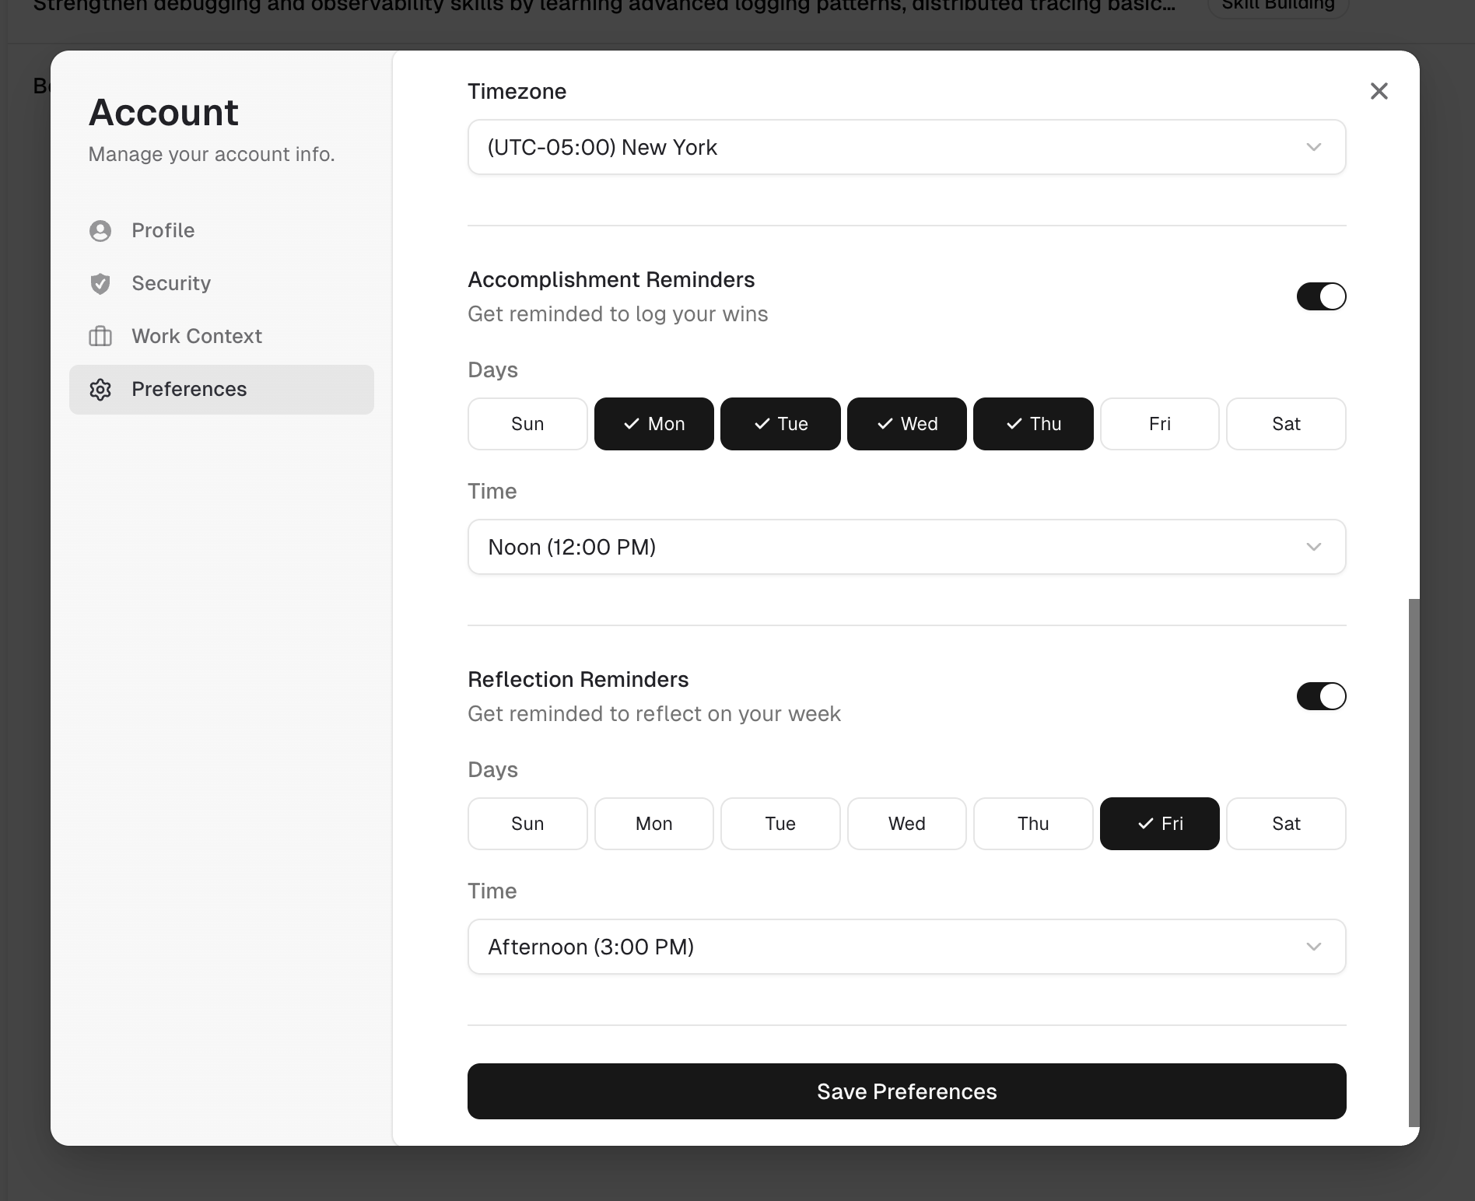1475x1201 pixels.
Task: Switch to the Security section
Action: tap(171, 284)
